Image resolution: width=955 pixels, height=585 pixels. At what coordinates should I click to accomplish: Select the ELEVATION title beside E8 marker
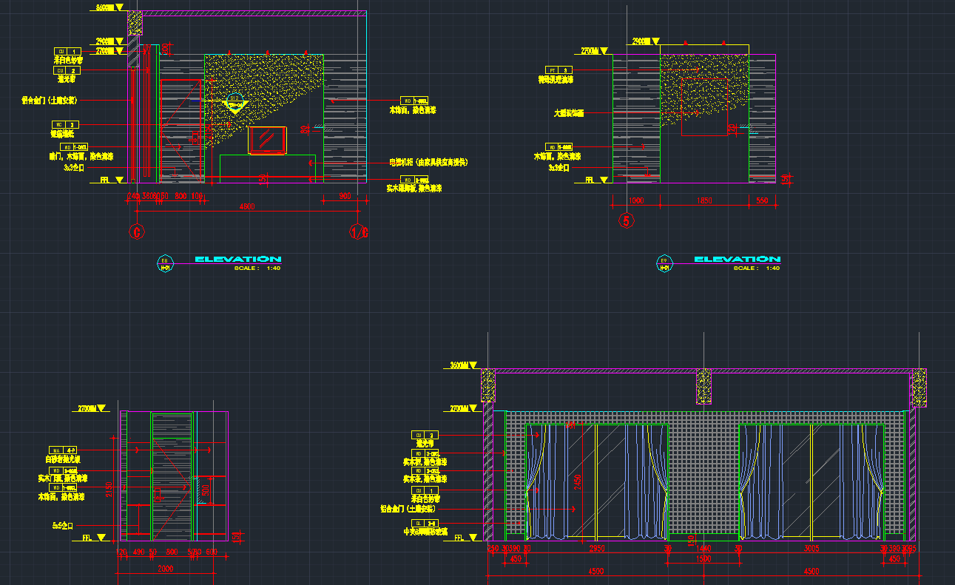point(237,259)
